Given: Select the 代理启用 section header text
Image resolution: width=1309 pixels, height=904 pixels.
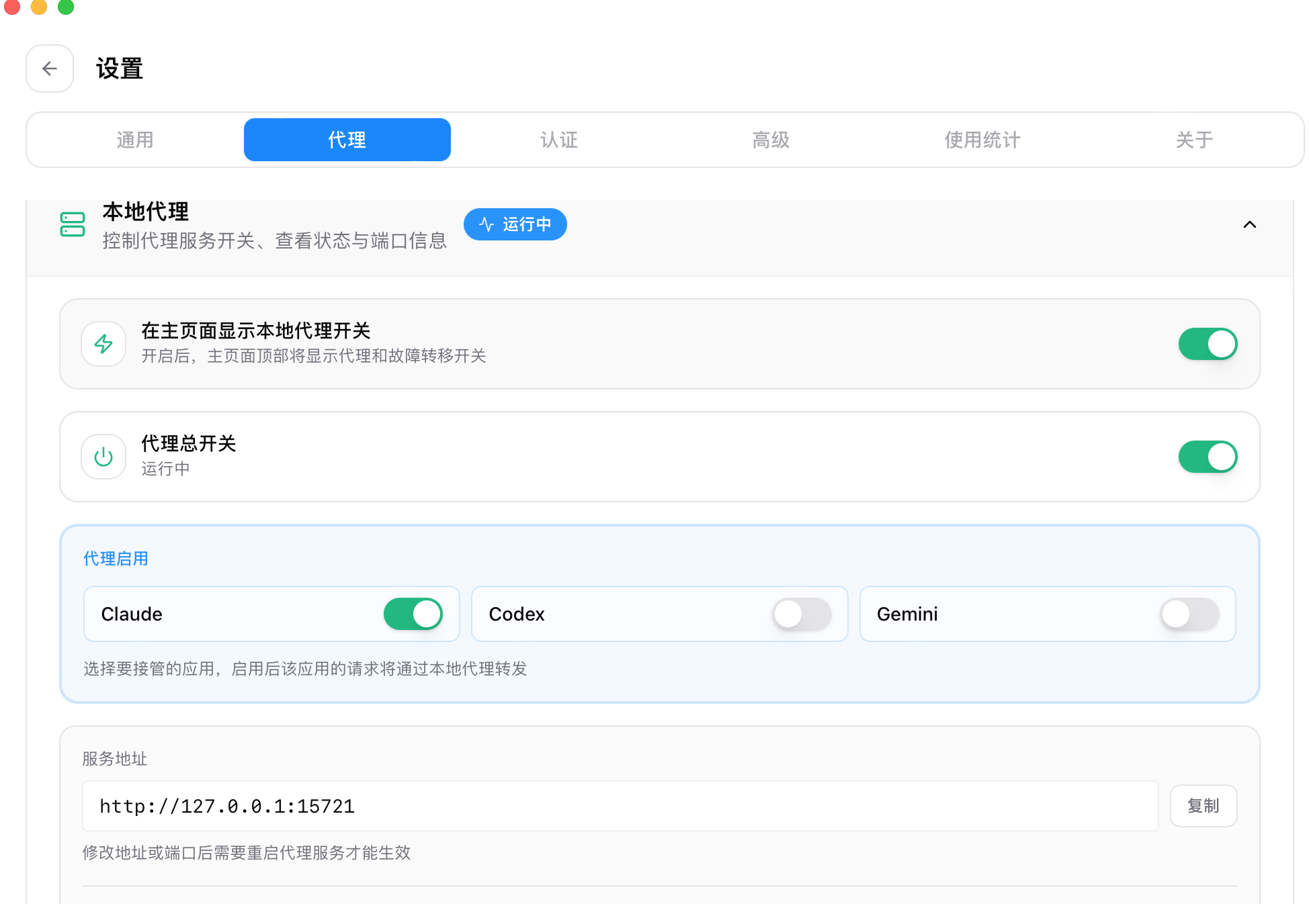Looking at the screenshot, I should tap(115, 558).
